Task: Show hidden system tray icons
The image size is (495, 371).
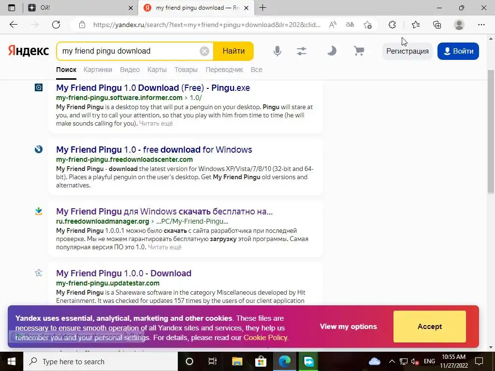Action: click(x=392, y=361)
